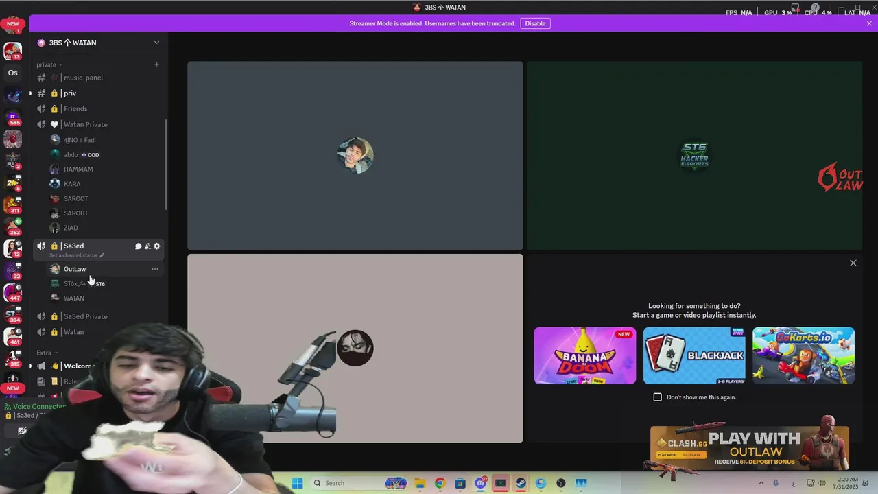Launch the Blackjack activity
This screenshot has width=878, height=494.
pos(694,355)
